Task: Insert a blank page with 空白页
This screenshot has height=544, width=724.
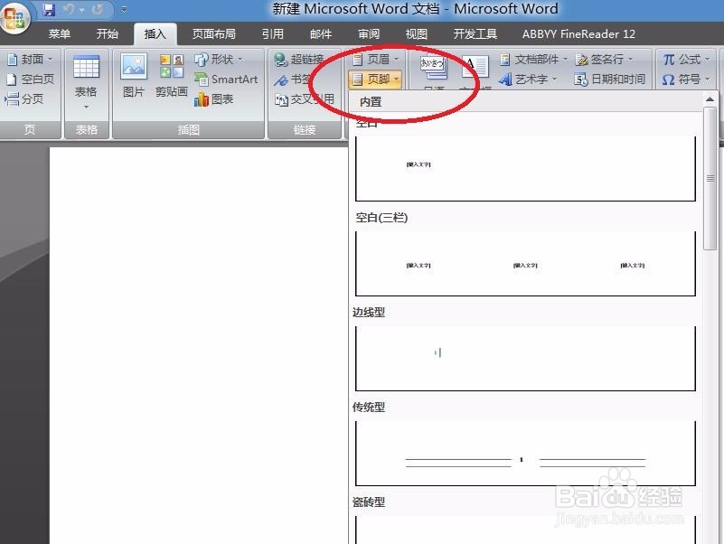Action: [x=30, y=79]
